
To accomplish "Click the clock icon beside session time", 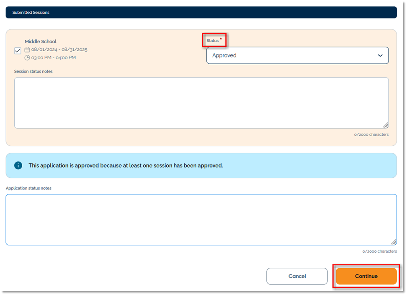I will click(27, 57).
